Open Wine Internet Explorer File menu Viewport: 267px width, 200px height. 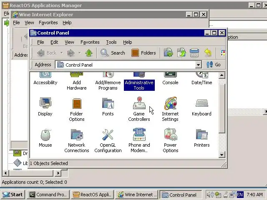pyautogui.click(x=16, y=22)
